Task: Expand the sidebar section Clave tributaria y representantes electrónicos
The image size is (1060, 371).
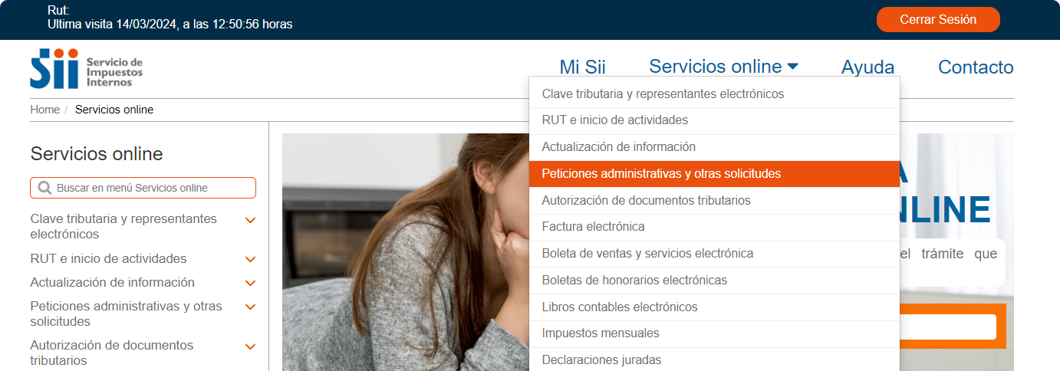Action: coord(250,220)
